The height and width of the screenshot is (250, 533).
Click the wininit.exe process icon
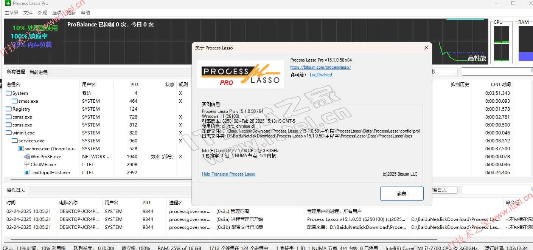pyautogui.click(x=9, y=133)
